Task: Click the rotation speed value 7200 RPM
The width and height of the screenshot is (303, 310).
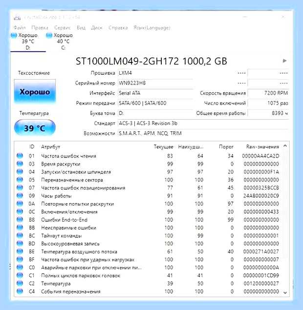Action: (268, 93)
